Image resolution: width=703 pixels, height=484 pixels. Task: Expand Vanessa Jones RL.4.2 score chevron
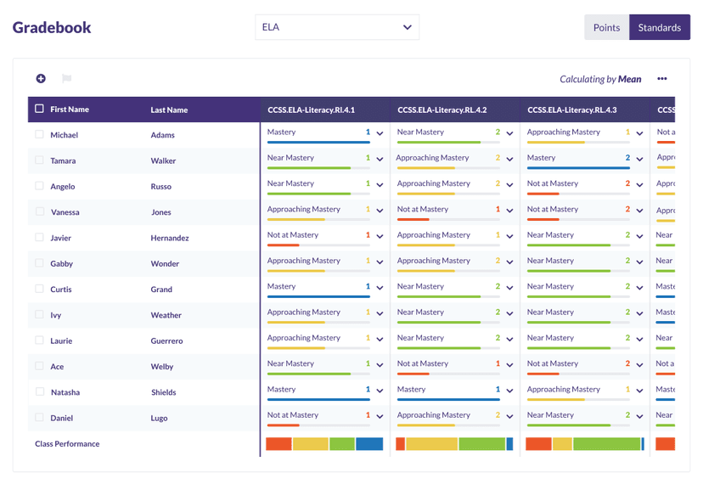click(x=509, y=211)
